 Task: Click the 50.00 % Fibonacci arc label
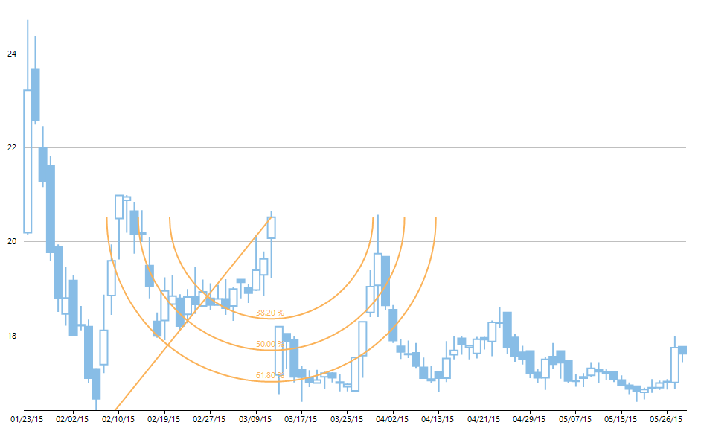tap(269, 344)
